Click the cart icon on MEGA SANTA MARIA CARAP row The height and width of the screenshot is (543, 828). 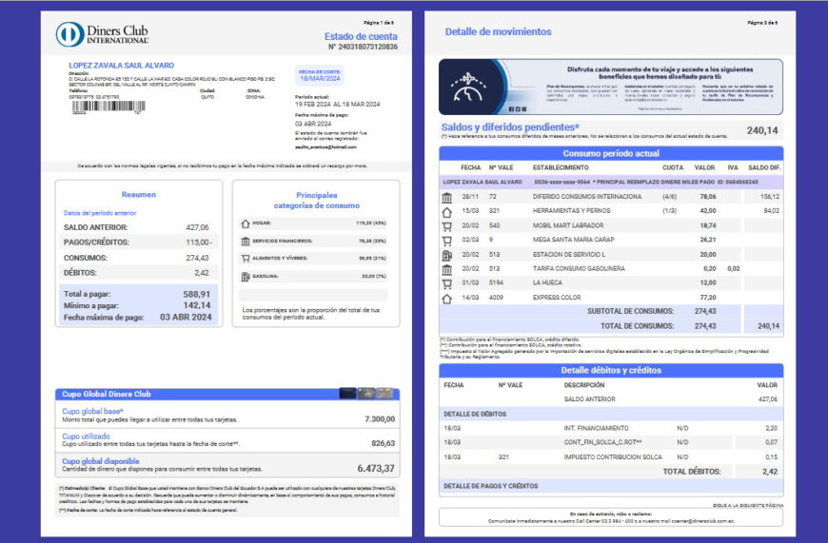pos(446,241)
